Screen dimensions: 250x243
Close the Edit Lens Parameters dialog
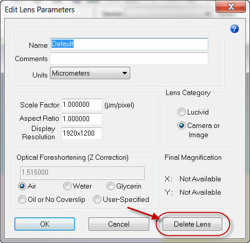[x=230, y=7]
